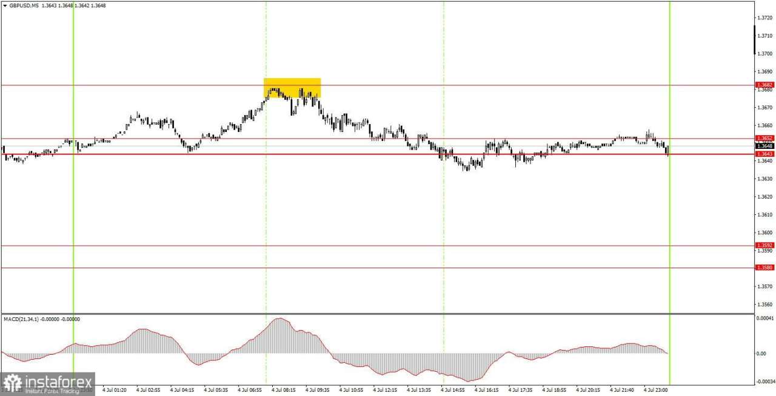This screenshot has width=776, height=396.
Task: Click the 4 Jul 05:35 time label
Action: pyautogui.click(x=216, y=391)
